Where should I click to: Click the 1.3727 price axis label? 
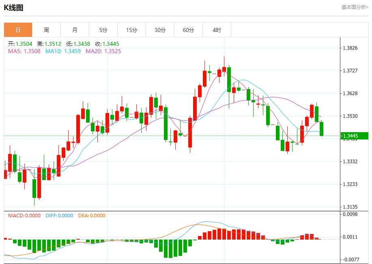350,71
